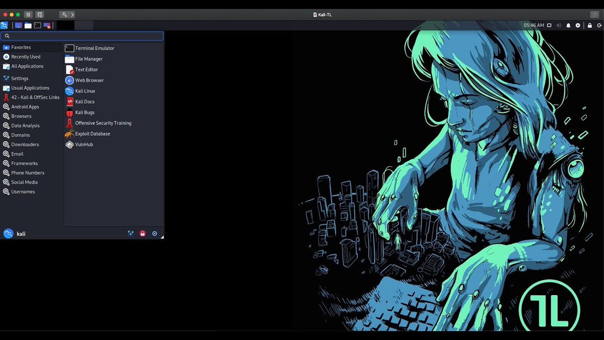Image resolution: width=604 pixels, height=340 pixels.
Task: Click the 'VulnHub' label
Action: click(84, 145)
